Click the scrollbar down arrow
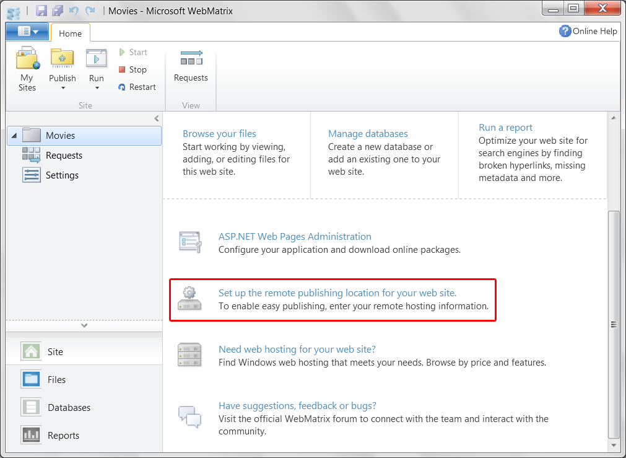 [x=613, y=445]
